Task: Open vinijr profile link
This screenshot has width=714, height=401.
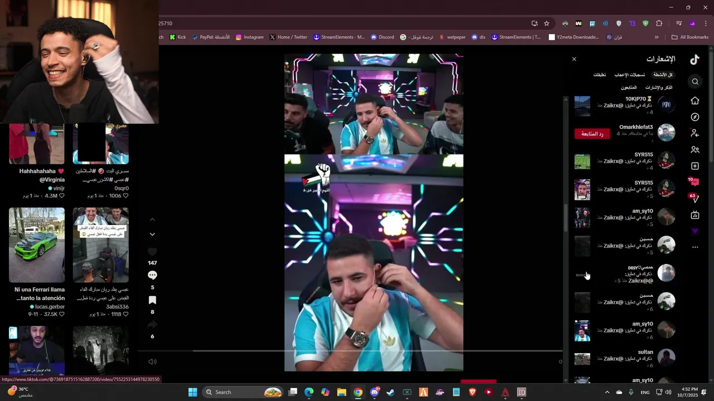Action: [x=59, y=188]
